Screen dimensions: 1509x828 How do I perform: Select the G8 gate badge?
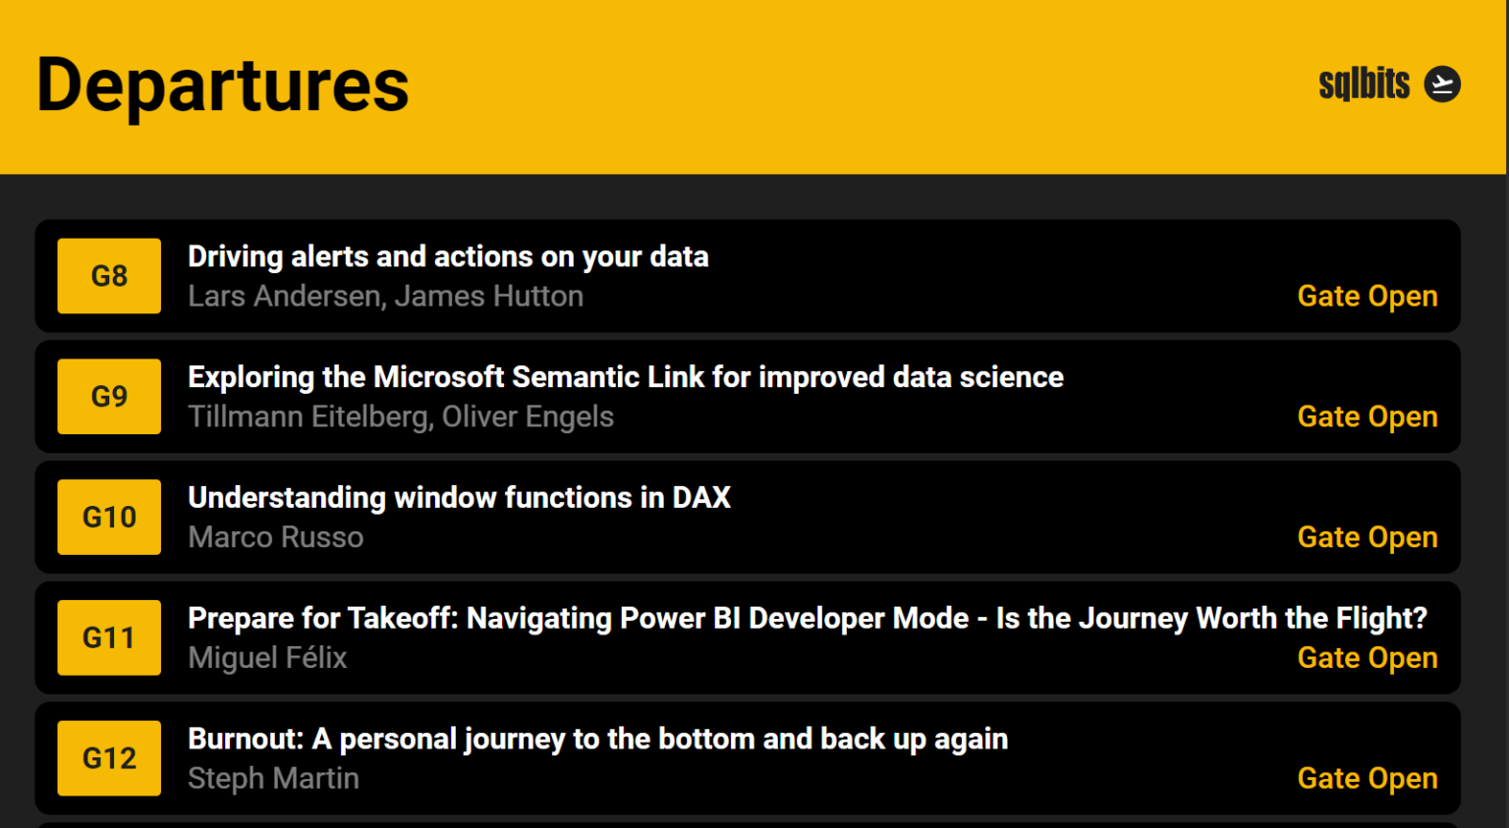(x=108, y=276)
